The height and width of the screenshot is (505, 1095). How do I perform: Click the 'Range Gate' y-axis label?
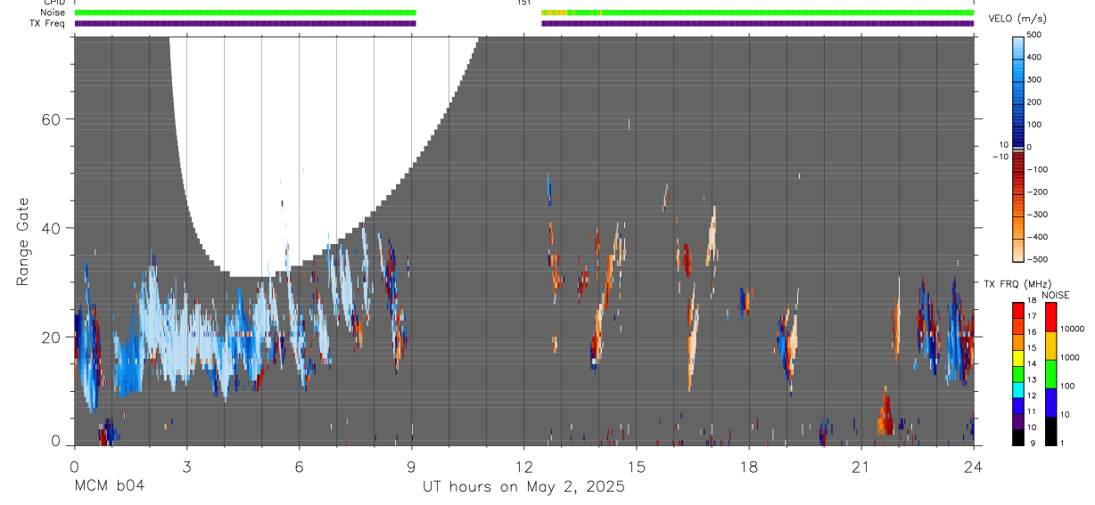tap(22, 242)
